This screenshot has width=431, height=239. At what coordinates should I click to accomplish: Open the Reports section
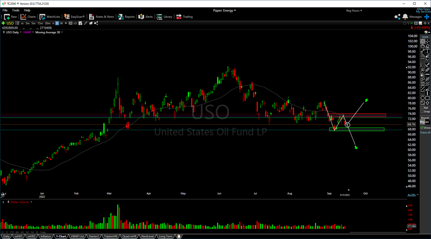pos(126,16)
